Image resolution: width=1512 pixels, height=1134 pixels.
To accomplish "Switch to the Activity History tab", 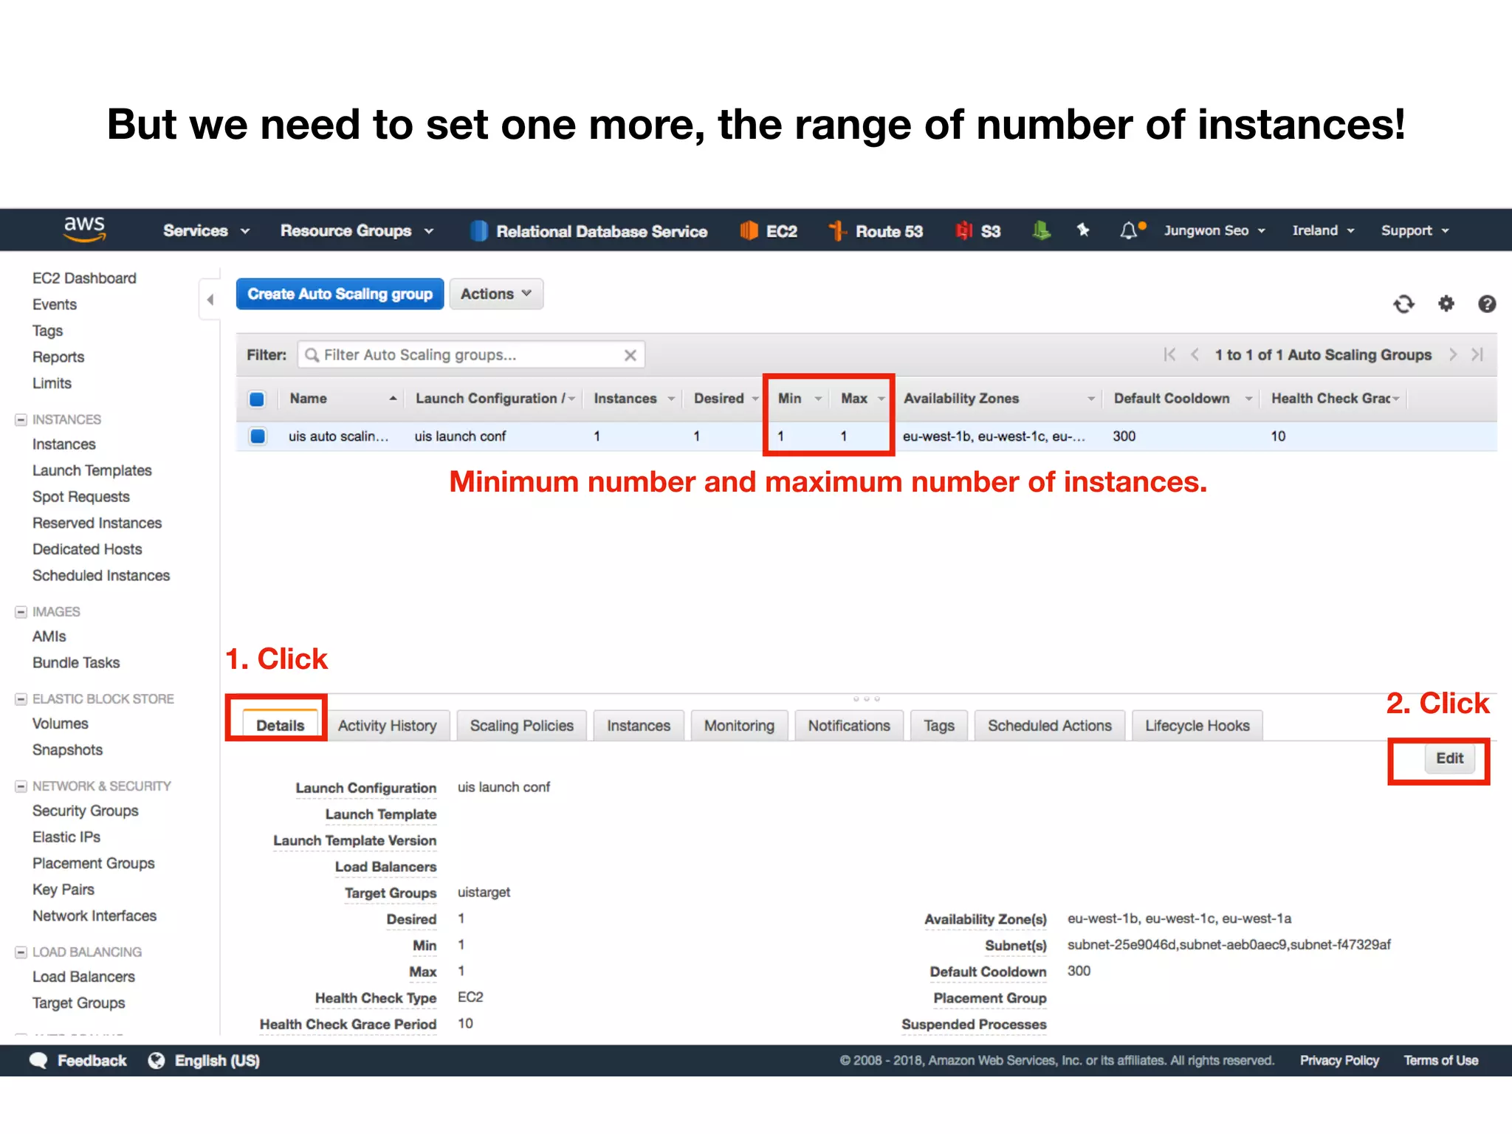I will click(388, 726).
